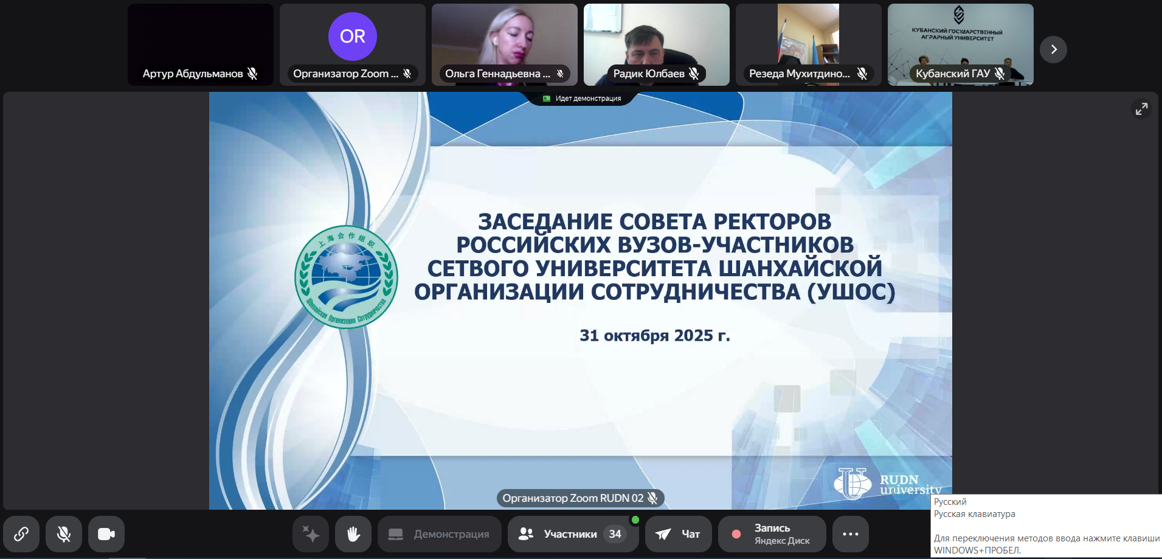Toggle Запись recording to Яндекс Диск
Viewport: 1162px width, 559px height.
point(772,534)
